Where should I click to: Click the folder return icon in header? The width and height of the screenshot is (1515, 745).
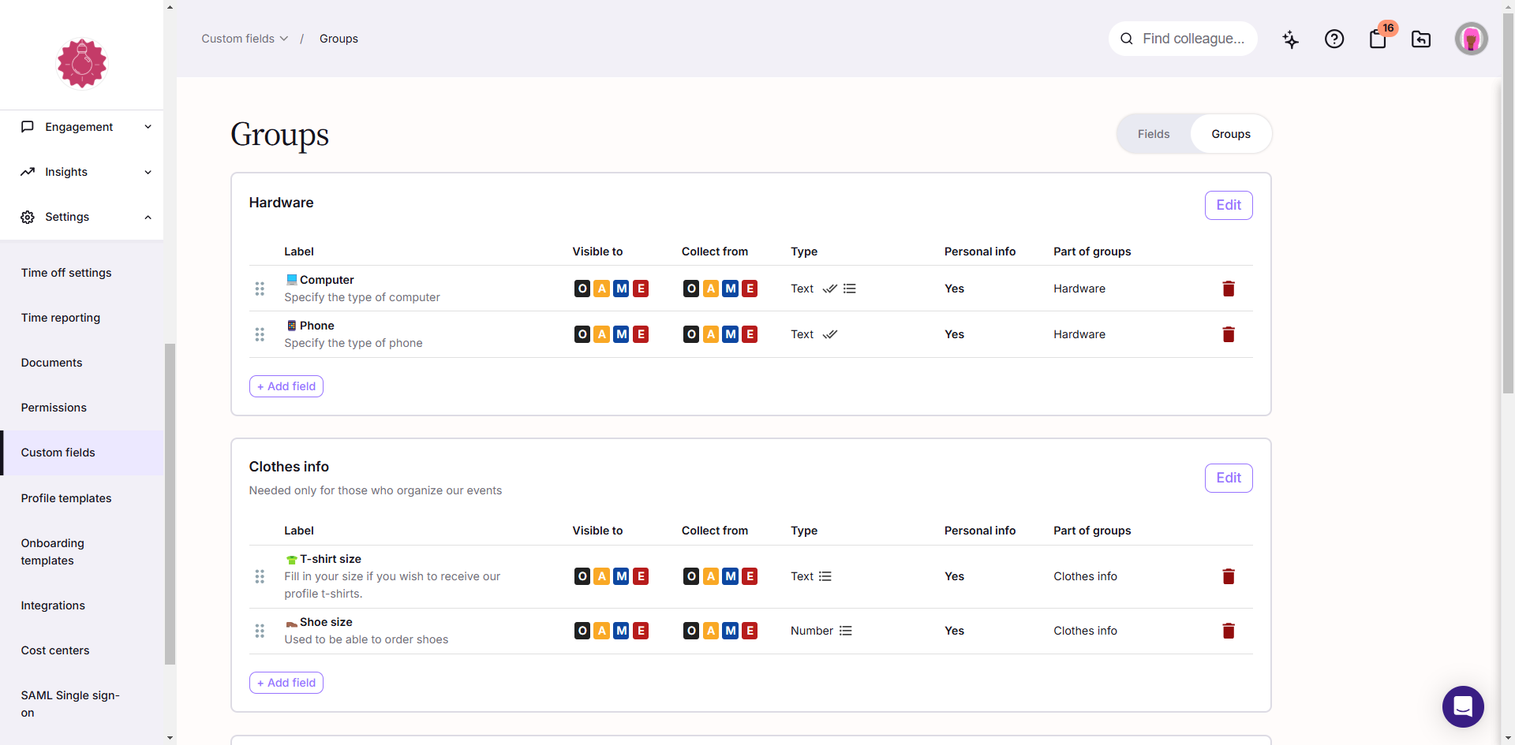(x=1421, y=39)
